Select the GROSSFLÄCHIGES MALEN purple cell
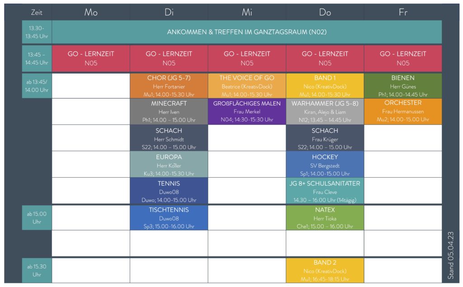This screenshot has height=287, width=463. click(247, 111)
